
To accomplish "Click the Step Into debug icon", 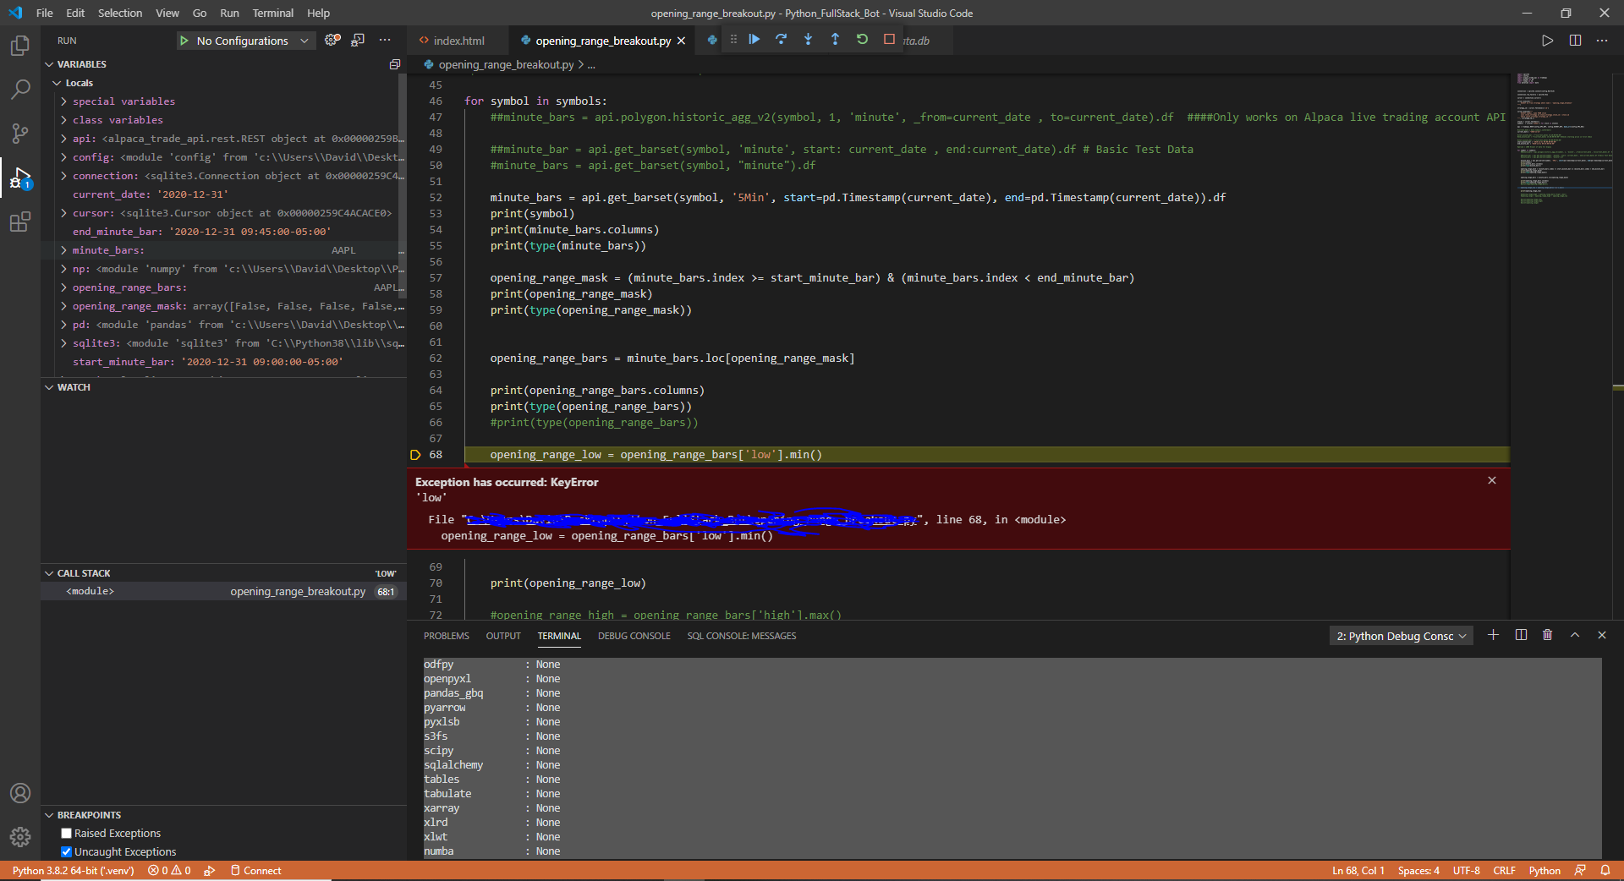I will coord(808,40).
